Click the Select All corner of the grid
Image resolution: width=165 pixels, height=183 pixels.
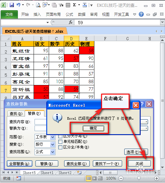click(6, 38)
